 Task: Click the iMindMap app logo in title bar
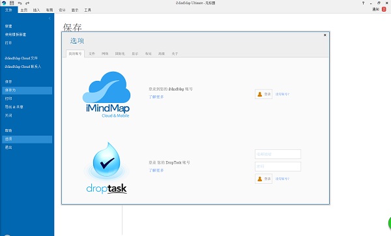click(4, 3)
